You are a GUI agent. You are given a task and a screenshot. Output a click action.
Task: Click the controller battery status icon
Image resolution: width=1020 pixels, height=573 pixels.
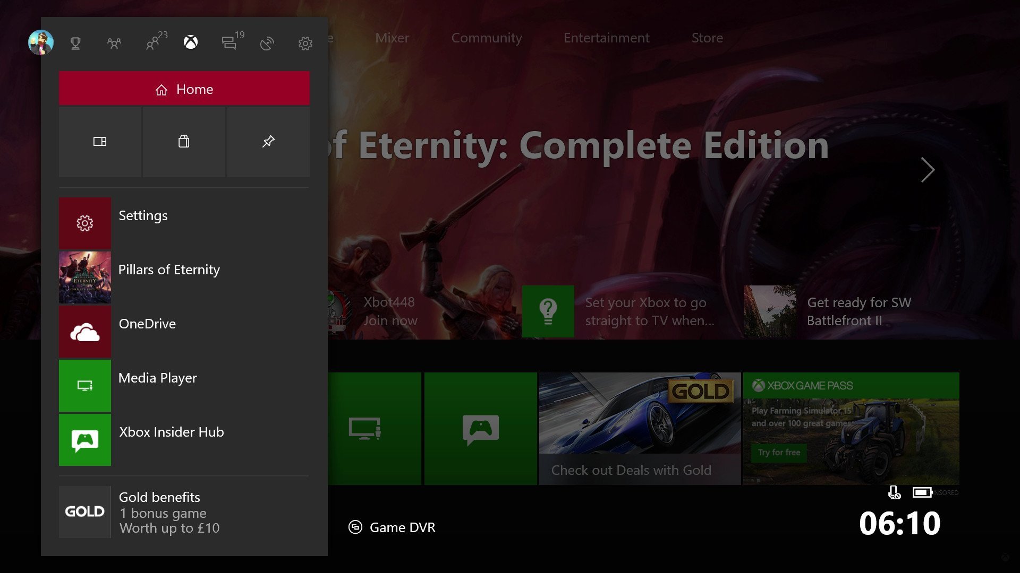pos(922,493)
